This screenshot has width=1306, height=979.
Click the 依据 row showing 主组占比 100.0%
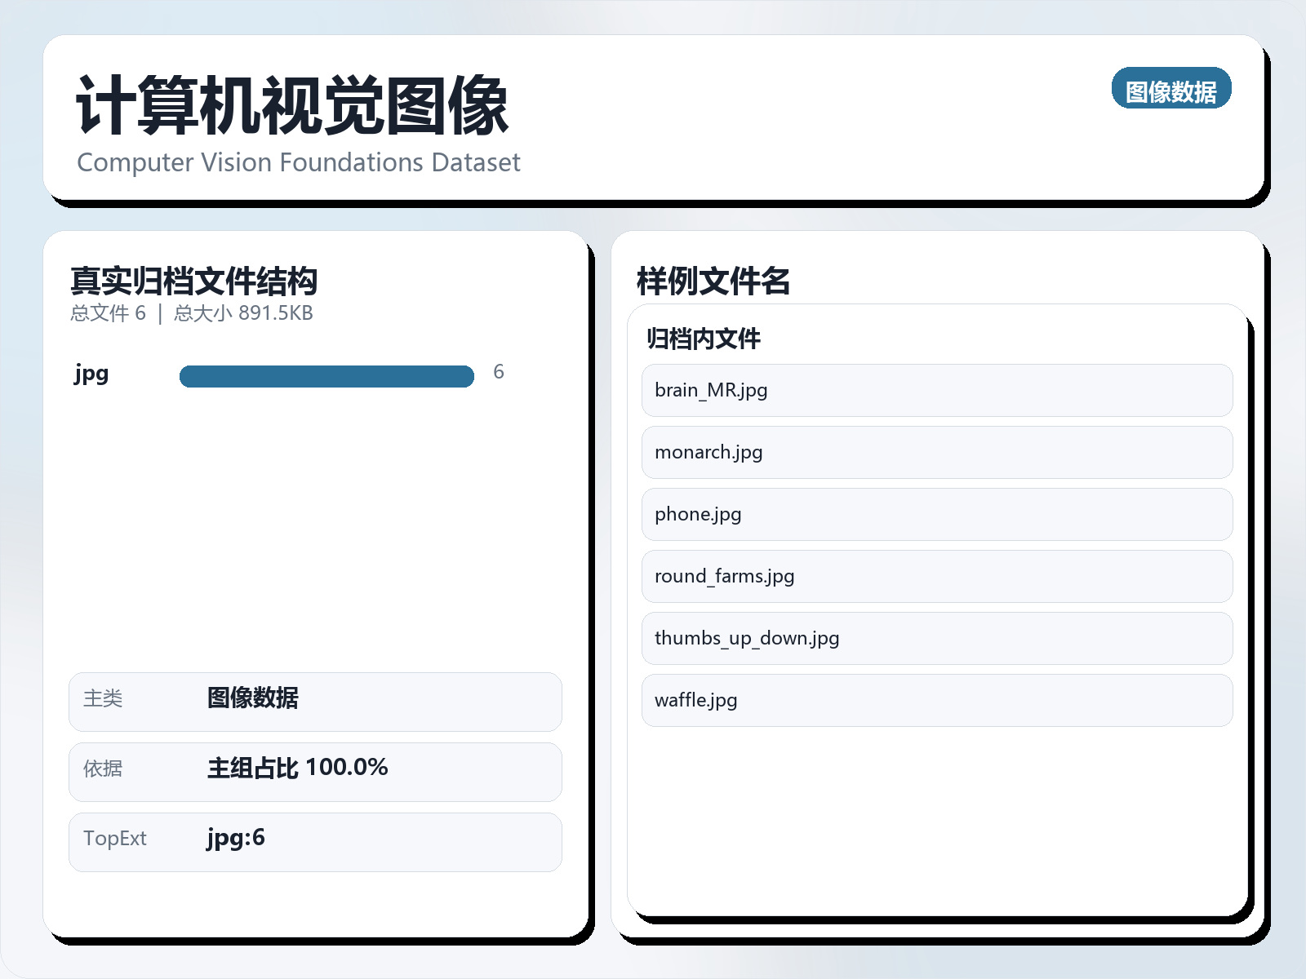pyautogui.click(x=314, y=772)
